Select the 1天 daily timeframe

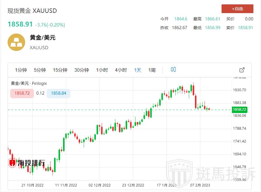click(138, 70)
